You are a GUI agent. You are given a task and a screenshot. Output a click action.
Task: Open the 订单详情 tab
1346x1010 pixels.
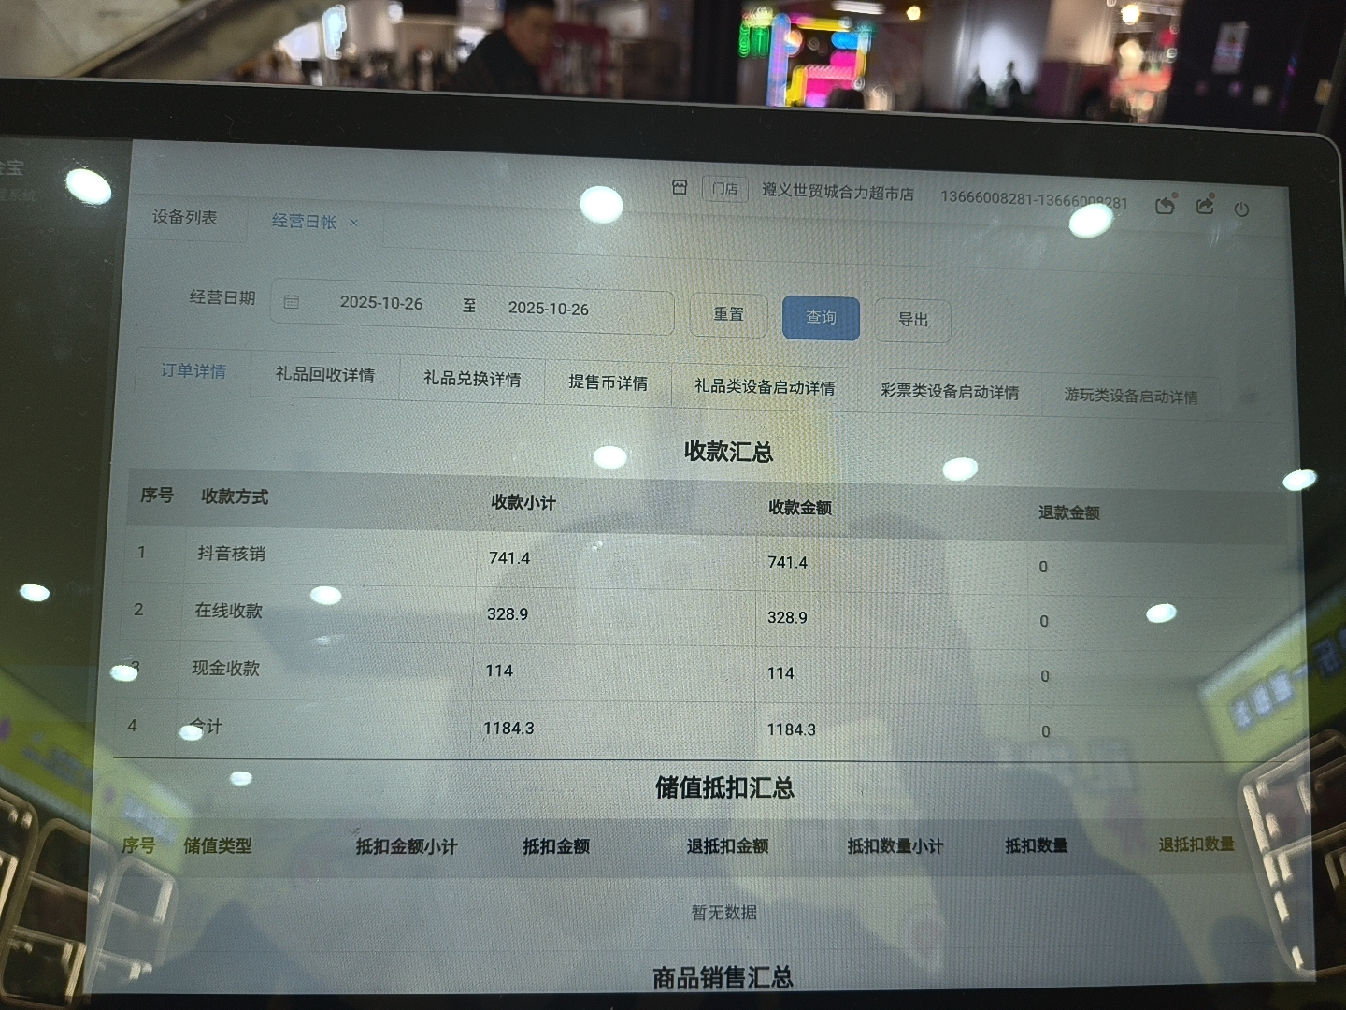click(x=193, y=371)
